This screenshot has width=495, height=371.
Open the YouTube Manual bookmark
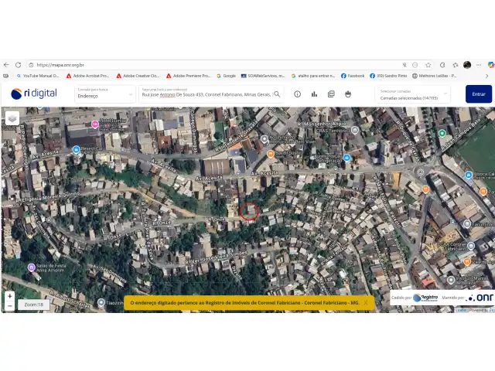38,76
